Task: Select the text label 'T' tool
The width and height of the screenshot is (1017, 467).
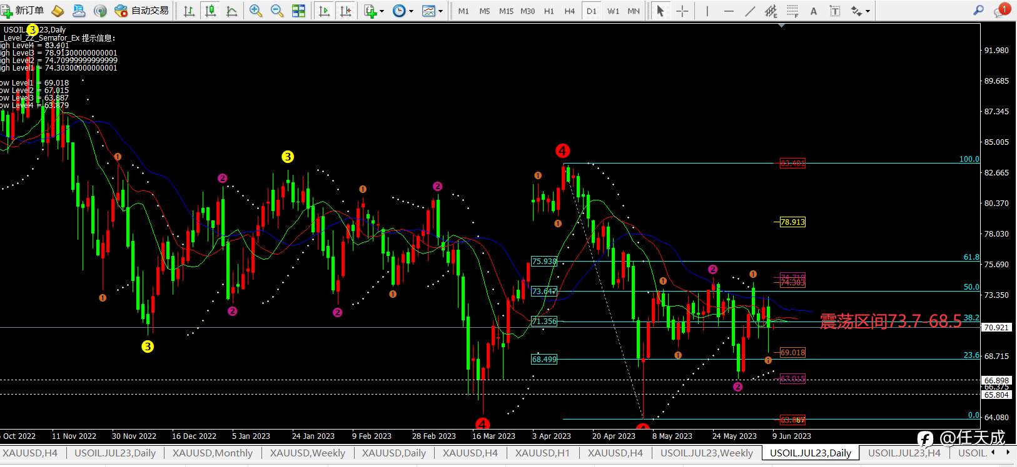Action: point(834,11)
